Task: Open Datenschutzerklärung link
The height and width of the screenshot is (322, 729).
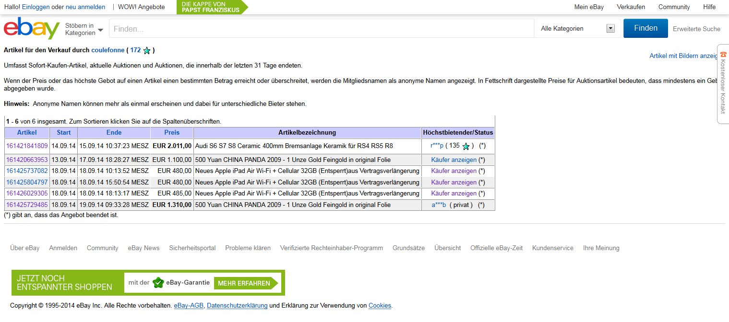Action: coord(237,305)
